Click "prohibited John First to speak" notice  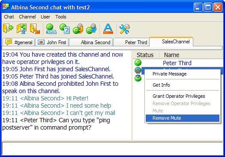(x=60, y=88)
